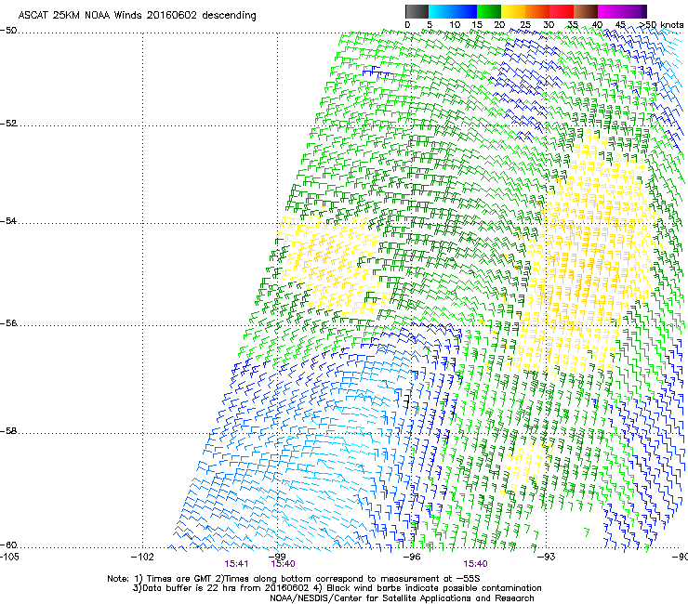Click the '35' label under the color bar
The width and height of the screenshot is (688, 604).
(573, 25)
